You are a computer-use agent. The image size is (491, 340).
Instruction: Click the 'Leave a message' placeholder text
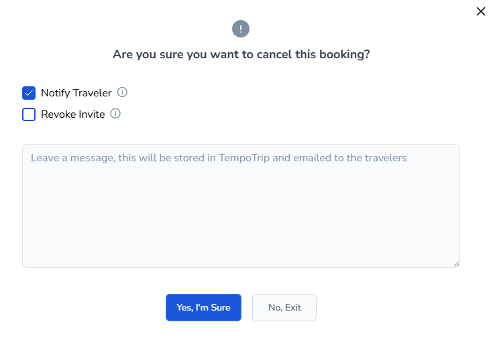click(x=219, y=158)
